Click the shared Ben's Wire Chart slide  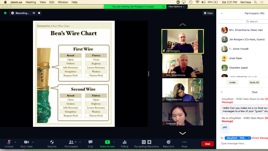pos(74,74)
